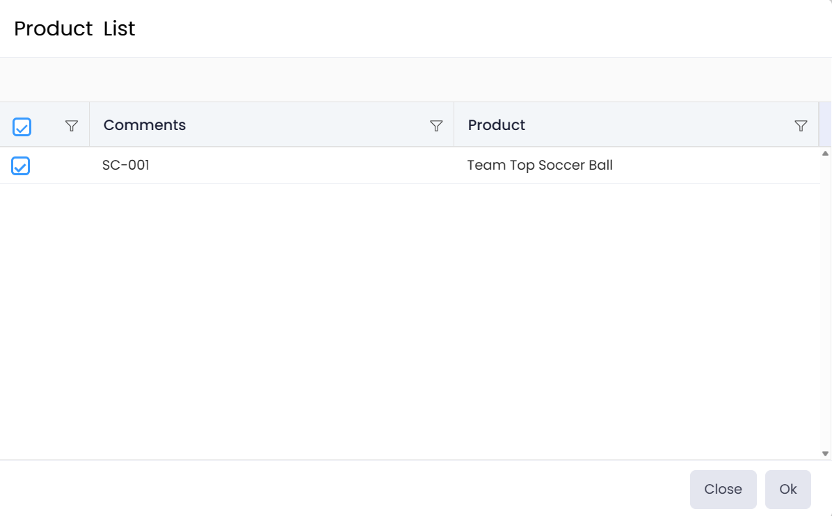Sort by the Product column header
The height and width of the screenshot is (516, 832).
point(496,125)
